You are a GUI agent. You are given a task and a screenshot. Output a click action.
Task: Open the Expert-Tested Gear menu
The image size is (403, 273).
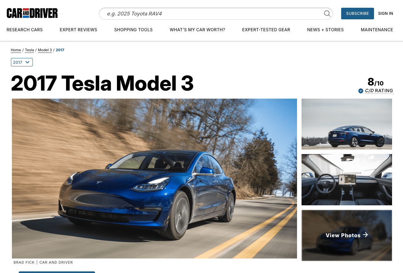coord(266,30)
